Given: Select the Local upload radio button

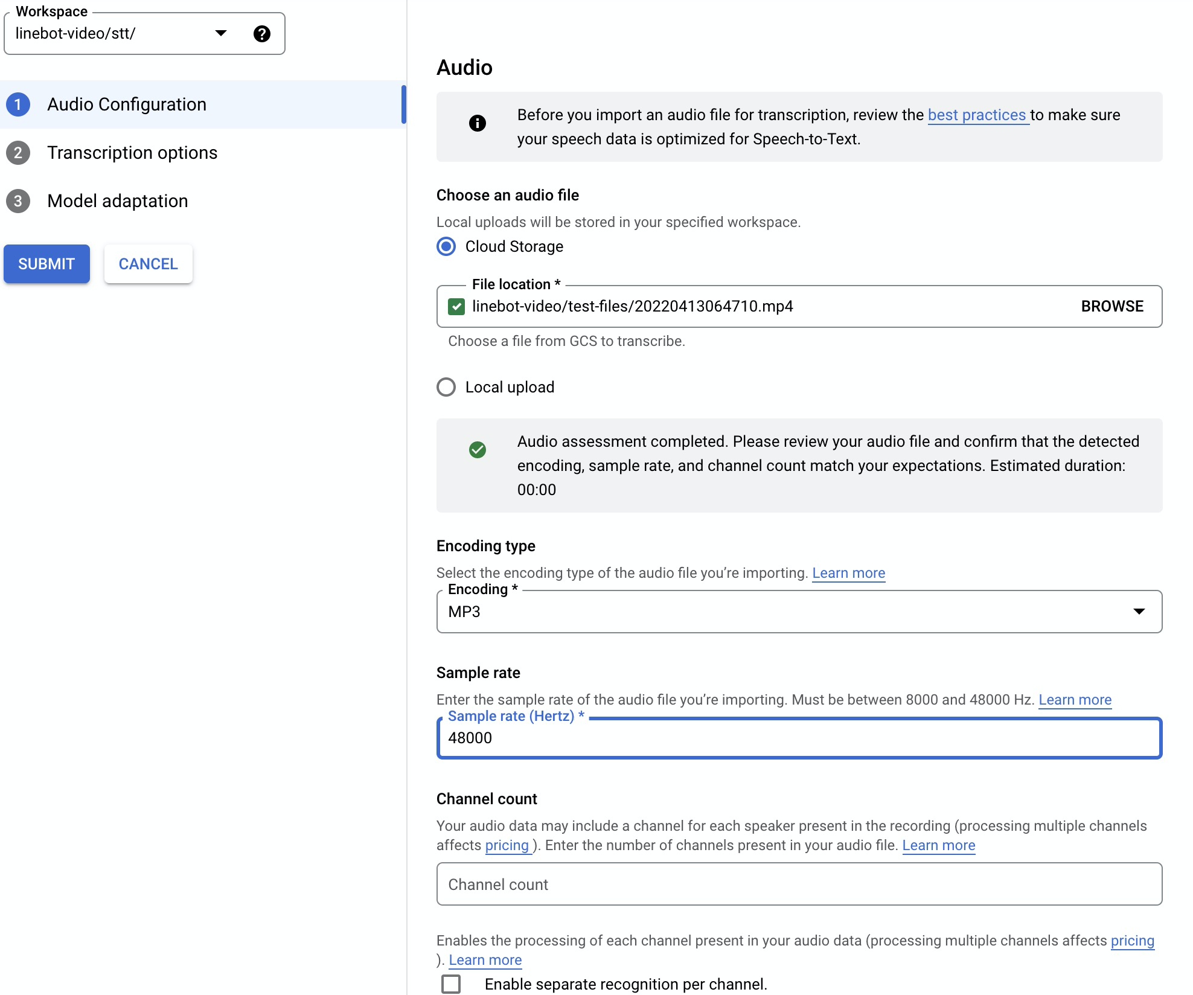Looking at the screenshot, I should click(446, 387).
